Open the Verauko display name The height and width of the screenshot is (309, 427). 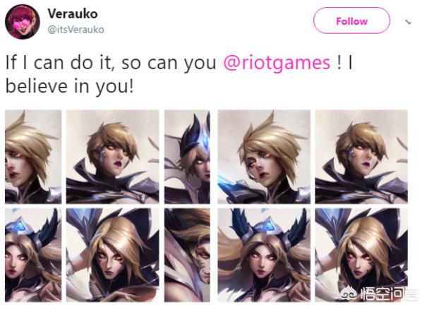click(x=73, y=13)
